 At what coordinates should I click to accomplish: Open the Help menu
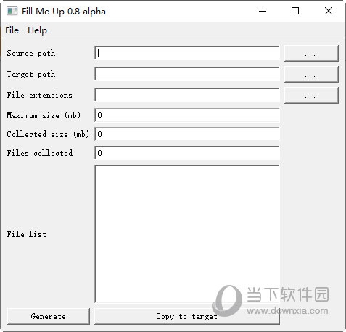click(x=37, y=30)
